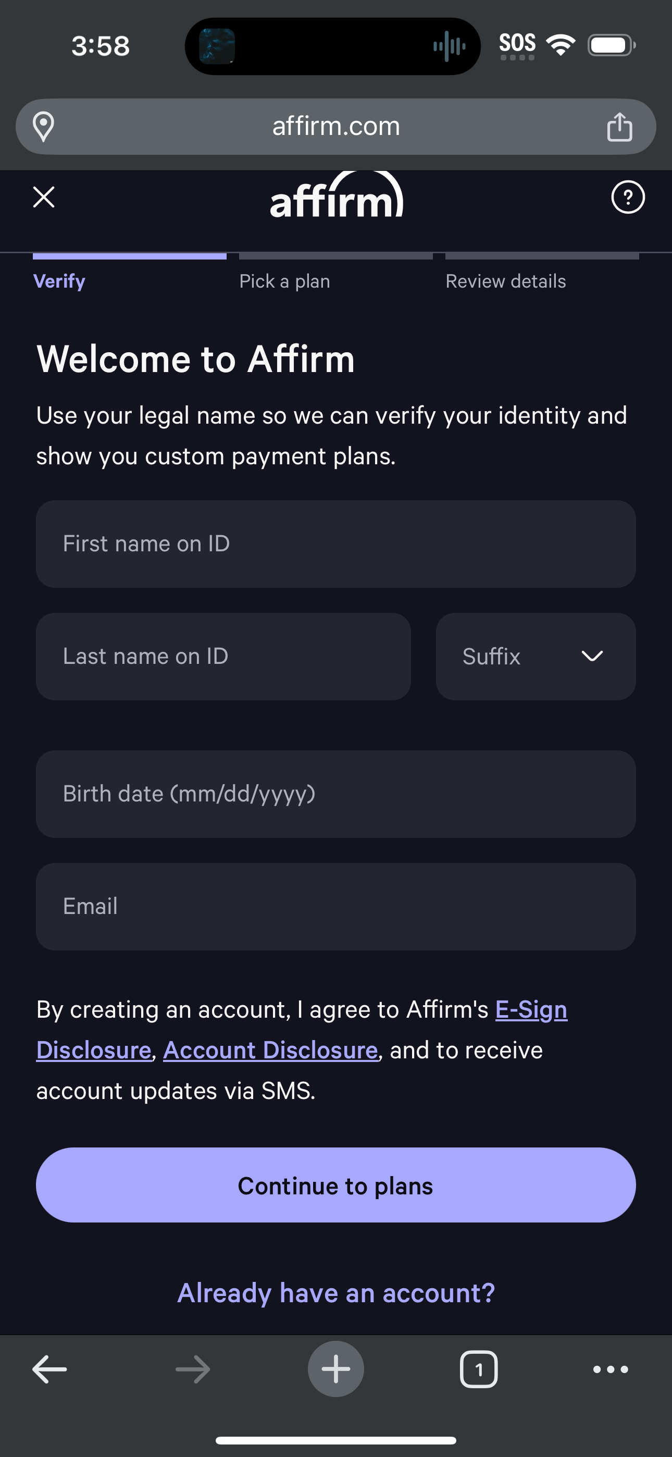Tap the share icon in address bar
The height and width of the screenshot is (1457, 672).
click(x=619, y=126)
